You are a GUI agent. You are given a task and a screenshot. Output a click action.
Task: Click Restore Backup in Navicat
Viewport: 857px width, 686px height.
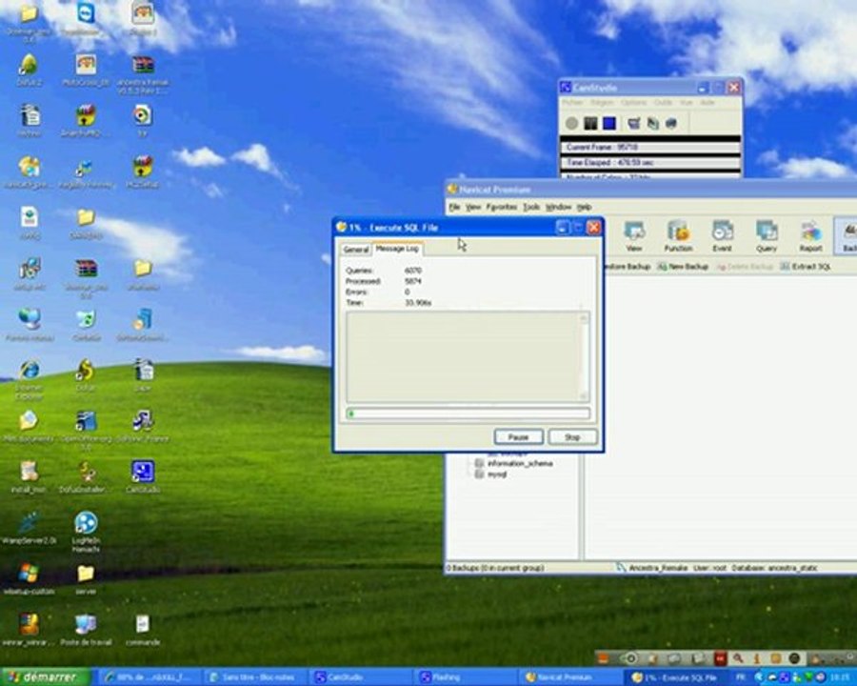pos(627,267)
